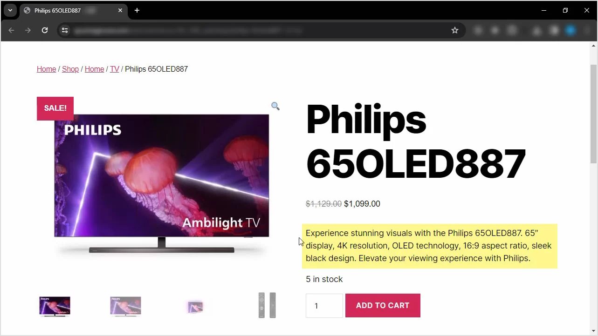Open the TV category breadcrumb link

point(115,69)
